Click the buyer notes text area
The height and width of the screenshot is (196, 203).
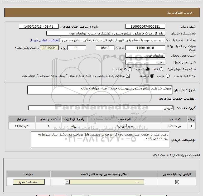click(100, 140)
